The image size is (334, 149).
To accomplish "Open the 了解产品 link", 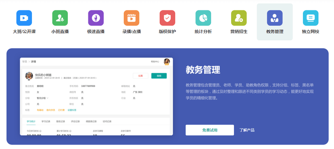I will point(247,130).
